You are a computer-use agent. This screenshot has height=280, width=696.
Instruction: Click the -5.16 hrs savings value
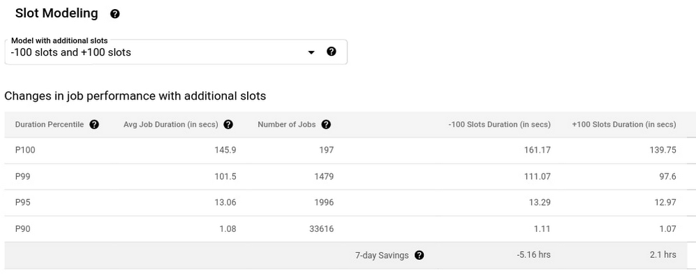tap(535, 255)
